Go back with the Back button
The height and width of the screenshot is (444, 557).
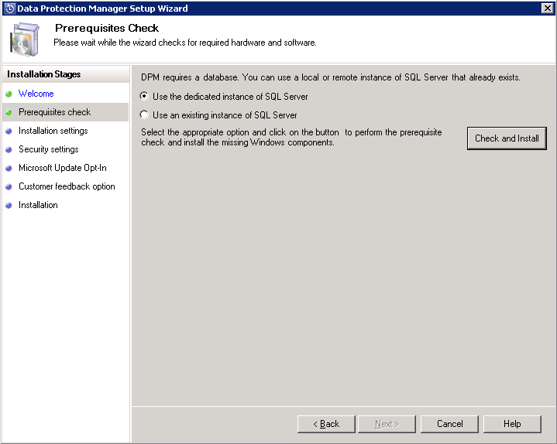[326, 424]
